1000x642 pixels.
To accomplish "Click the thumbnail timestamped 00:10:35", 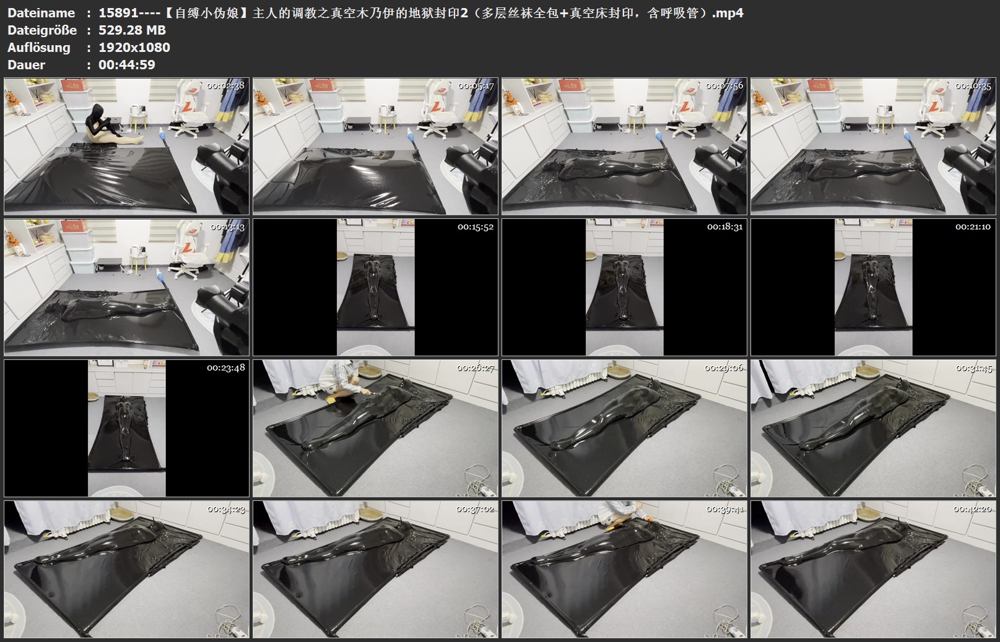I will pos(873,146).
